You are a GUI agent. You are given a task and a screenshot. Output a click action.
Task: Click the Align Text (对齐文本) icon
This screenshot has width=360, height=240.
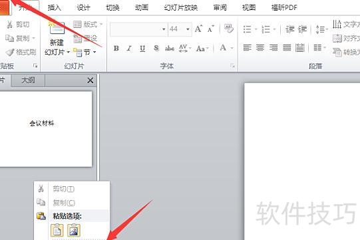(337, 39)
